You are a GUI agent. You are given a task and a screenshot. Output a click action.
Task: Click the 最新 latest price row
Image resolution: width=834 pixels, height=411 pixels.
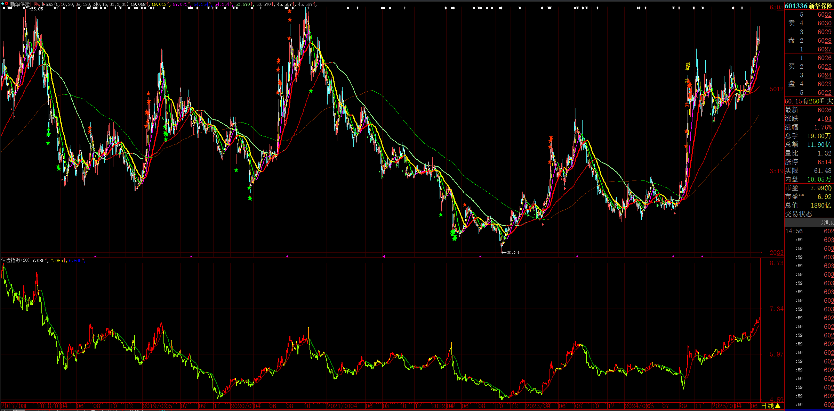click(x=809, y=110)
